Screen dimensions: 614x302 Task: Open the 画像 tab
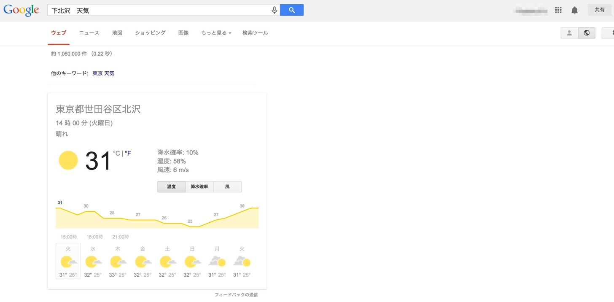pos(183,33)
